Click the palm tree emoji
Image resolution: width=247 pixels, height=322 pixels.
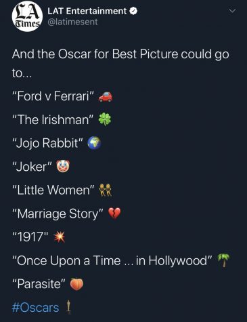[223, 260]
